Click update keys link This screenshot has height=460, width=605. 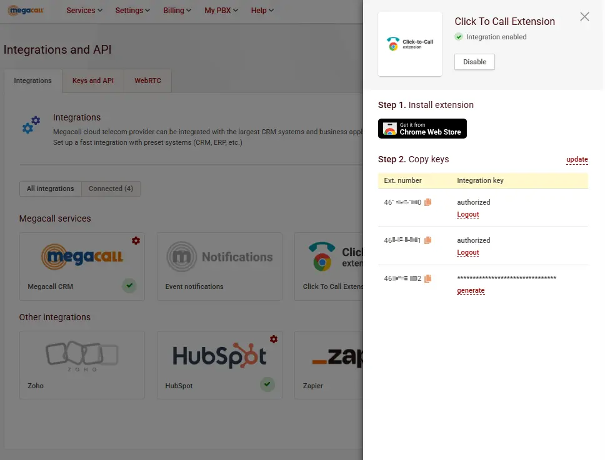point(577,160)
